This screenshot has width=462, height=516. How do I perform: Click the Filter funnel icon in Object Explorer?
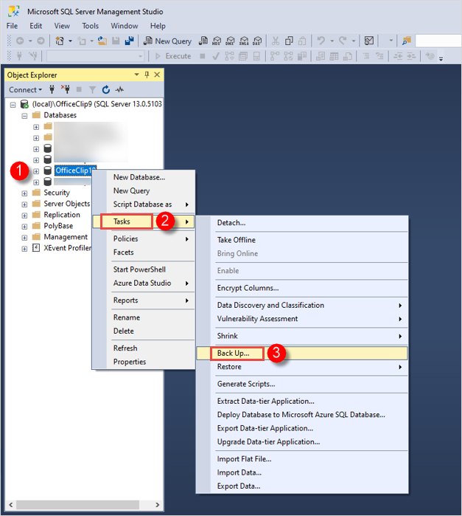[x=92, y=89]
